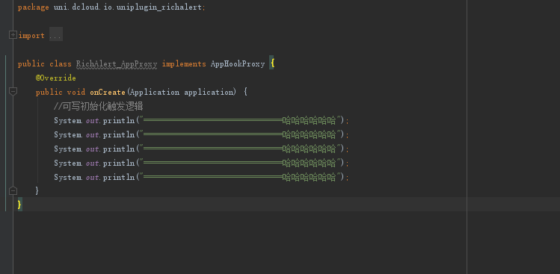
Task: Click the void keyword in the method signature
Action: coord(76,92)
